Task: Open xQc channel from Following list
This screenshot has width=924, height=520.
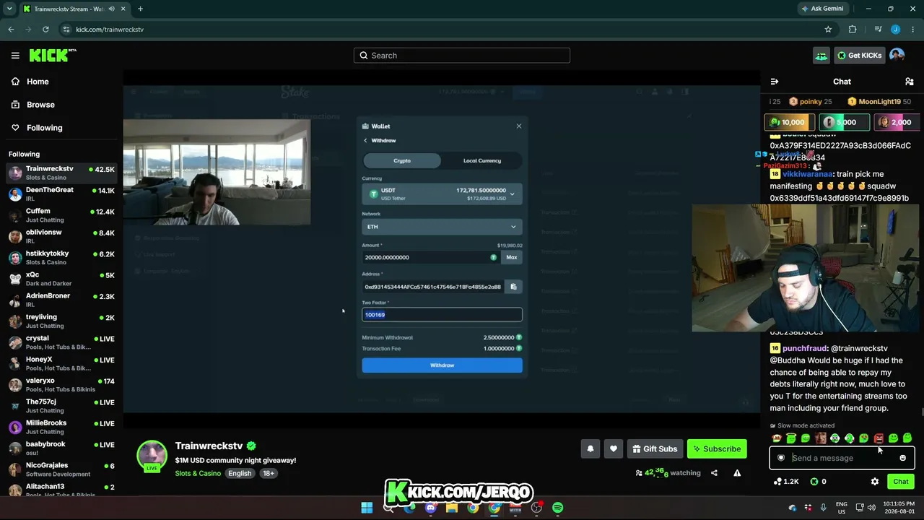Action: coord(61,279)
